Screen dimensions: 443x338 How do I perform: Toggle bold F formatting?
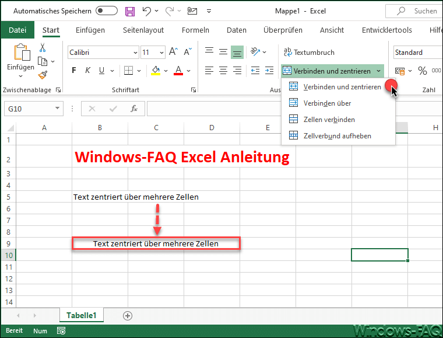click(x=74, y=71)
